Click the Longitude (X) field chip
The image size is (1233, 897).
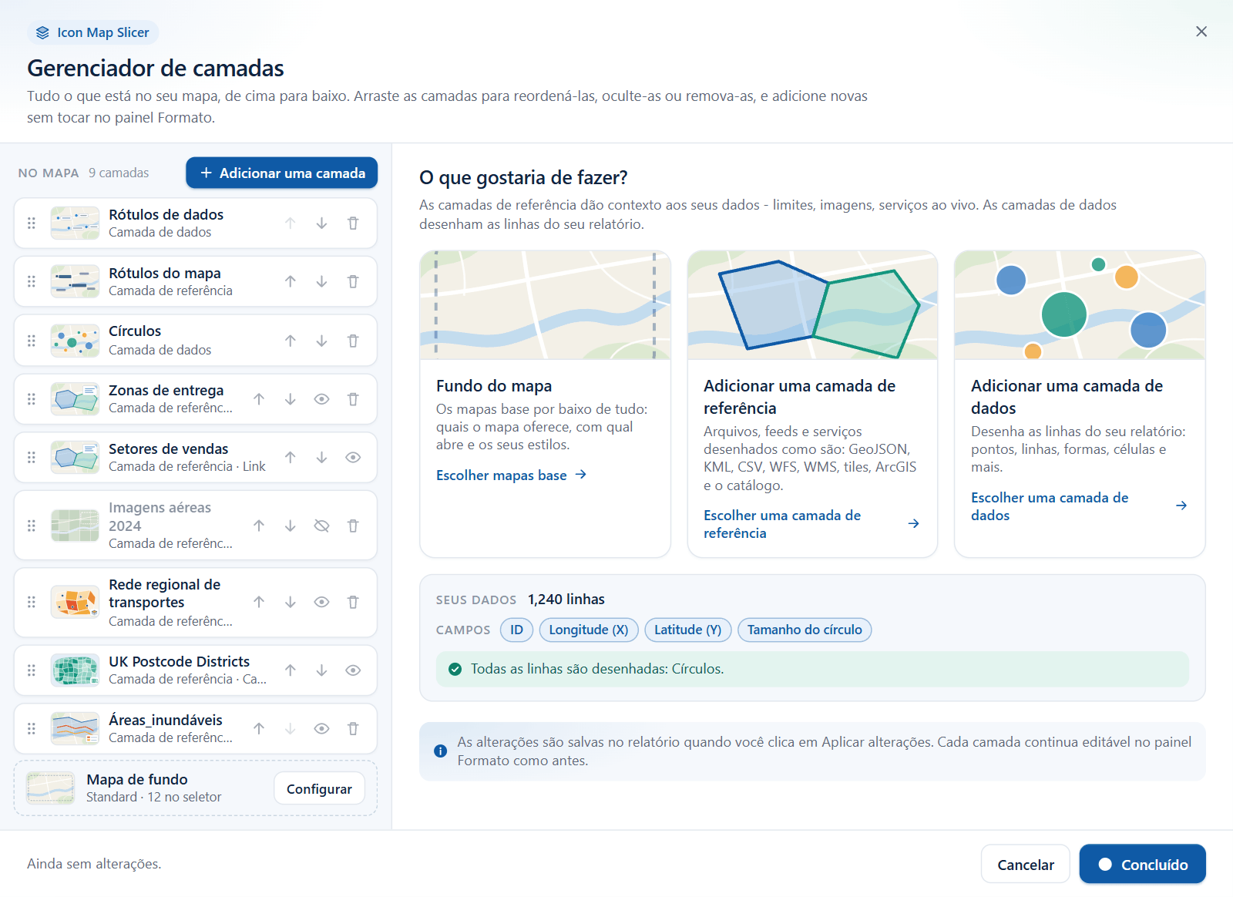tap(589, 630)
